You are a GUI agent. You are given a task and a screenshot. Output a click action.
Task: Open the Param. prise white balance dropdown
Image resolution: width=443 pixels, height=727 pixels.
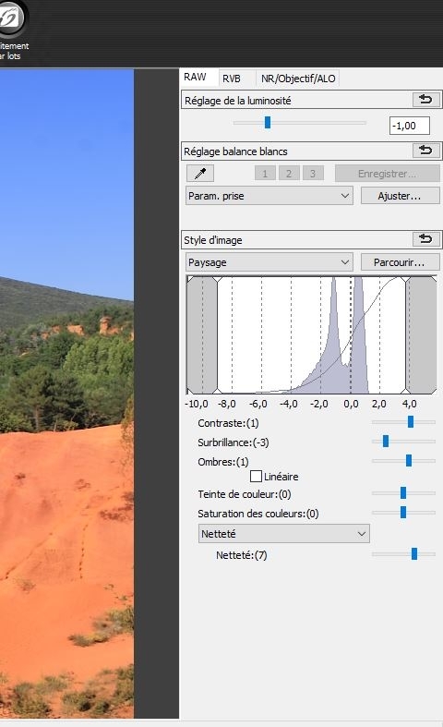coord(269,196)
